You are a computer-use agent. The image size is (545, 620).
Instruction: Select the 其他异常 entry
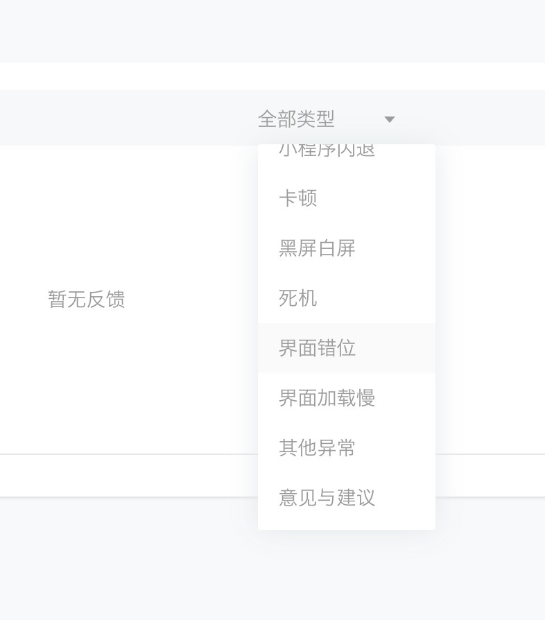click(317, 448)
